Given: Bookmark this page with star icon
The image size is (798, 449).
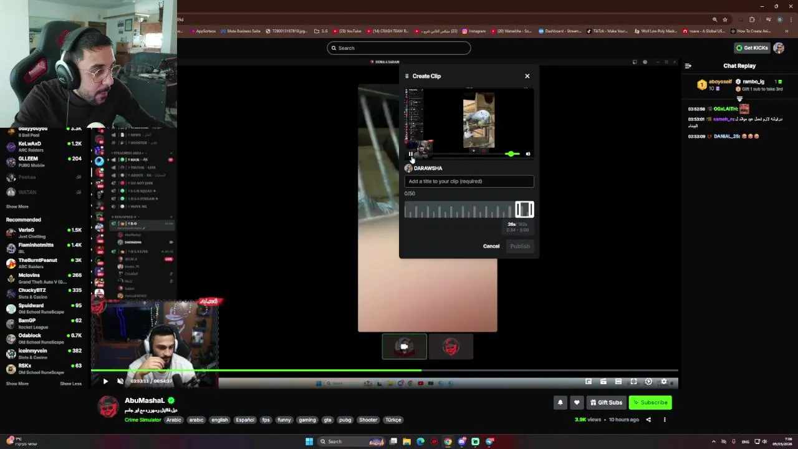Looking at the screenshot, I should coord(724,19).
